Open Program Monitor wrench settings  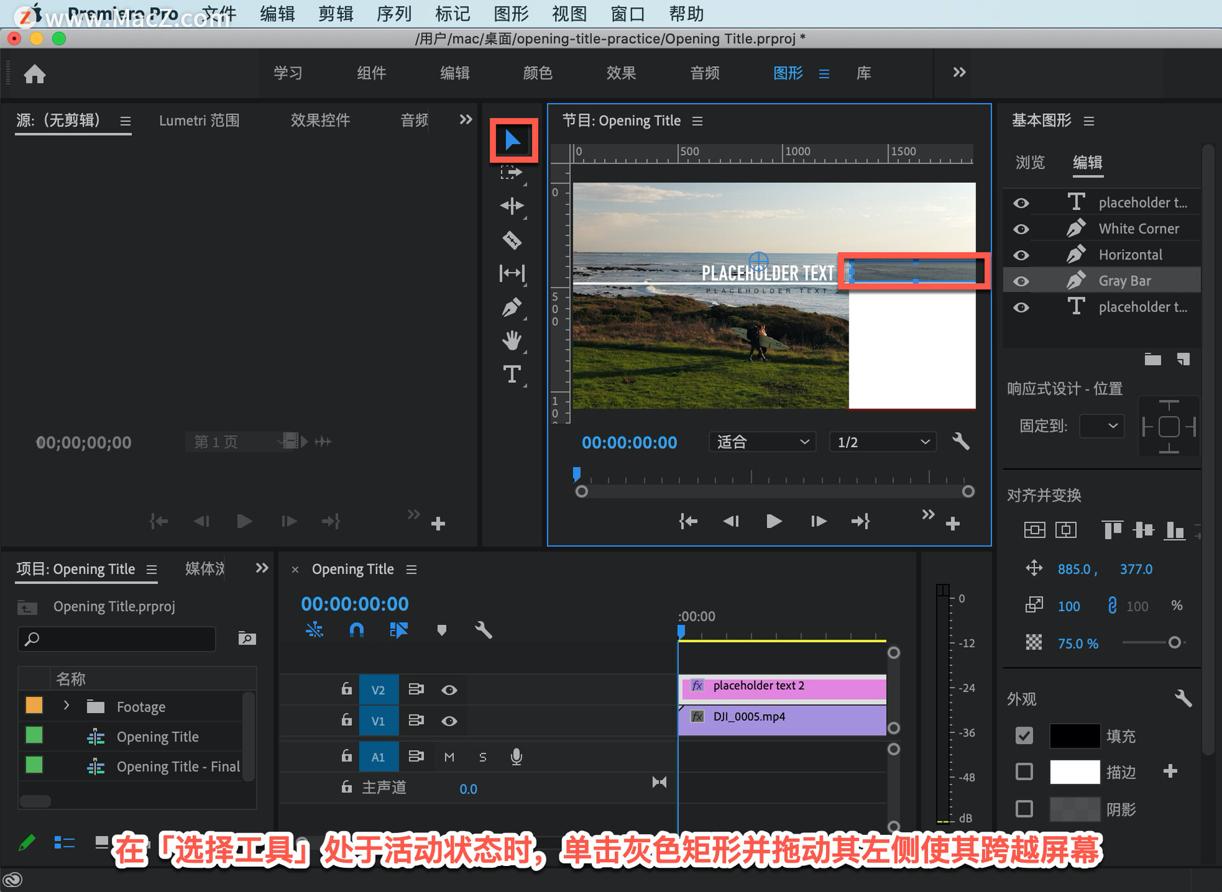tap(960, 442)
